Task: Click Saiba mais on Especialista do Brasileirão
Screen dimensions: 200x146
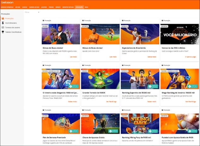Action: [x=152, y=57]
